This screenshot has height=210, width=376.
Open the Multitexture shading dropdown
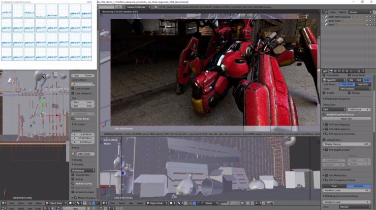[83, 171]
